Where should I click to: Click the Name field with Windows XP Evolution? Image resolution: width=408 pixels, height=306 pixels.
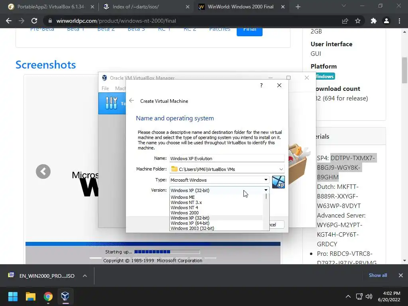(227, 159)
